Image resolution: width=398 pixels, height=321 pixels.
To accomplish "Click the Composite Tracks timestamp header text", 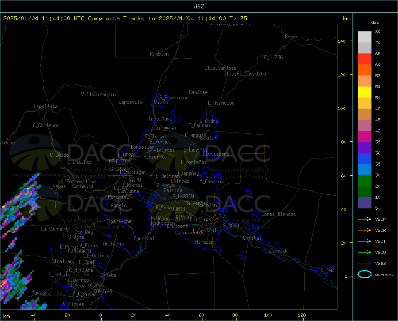I will [125, 19].
